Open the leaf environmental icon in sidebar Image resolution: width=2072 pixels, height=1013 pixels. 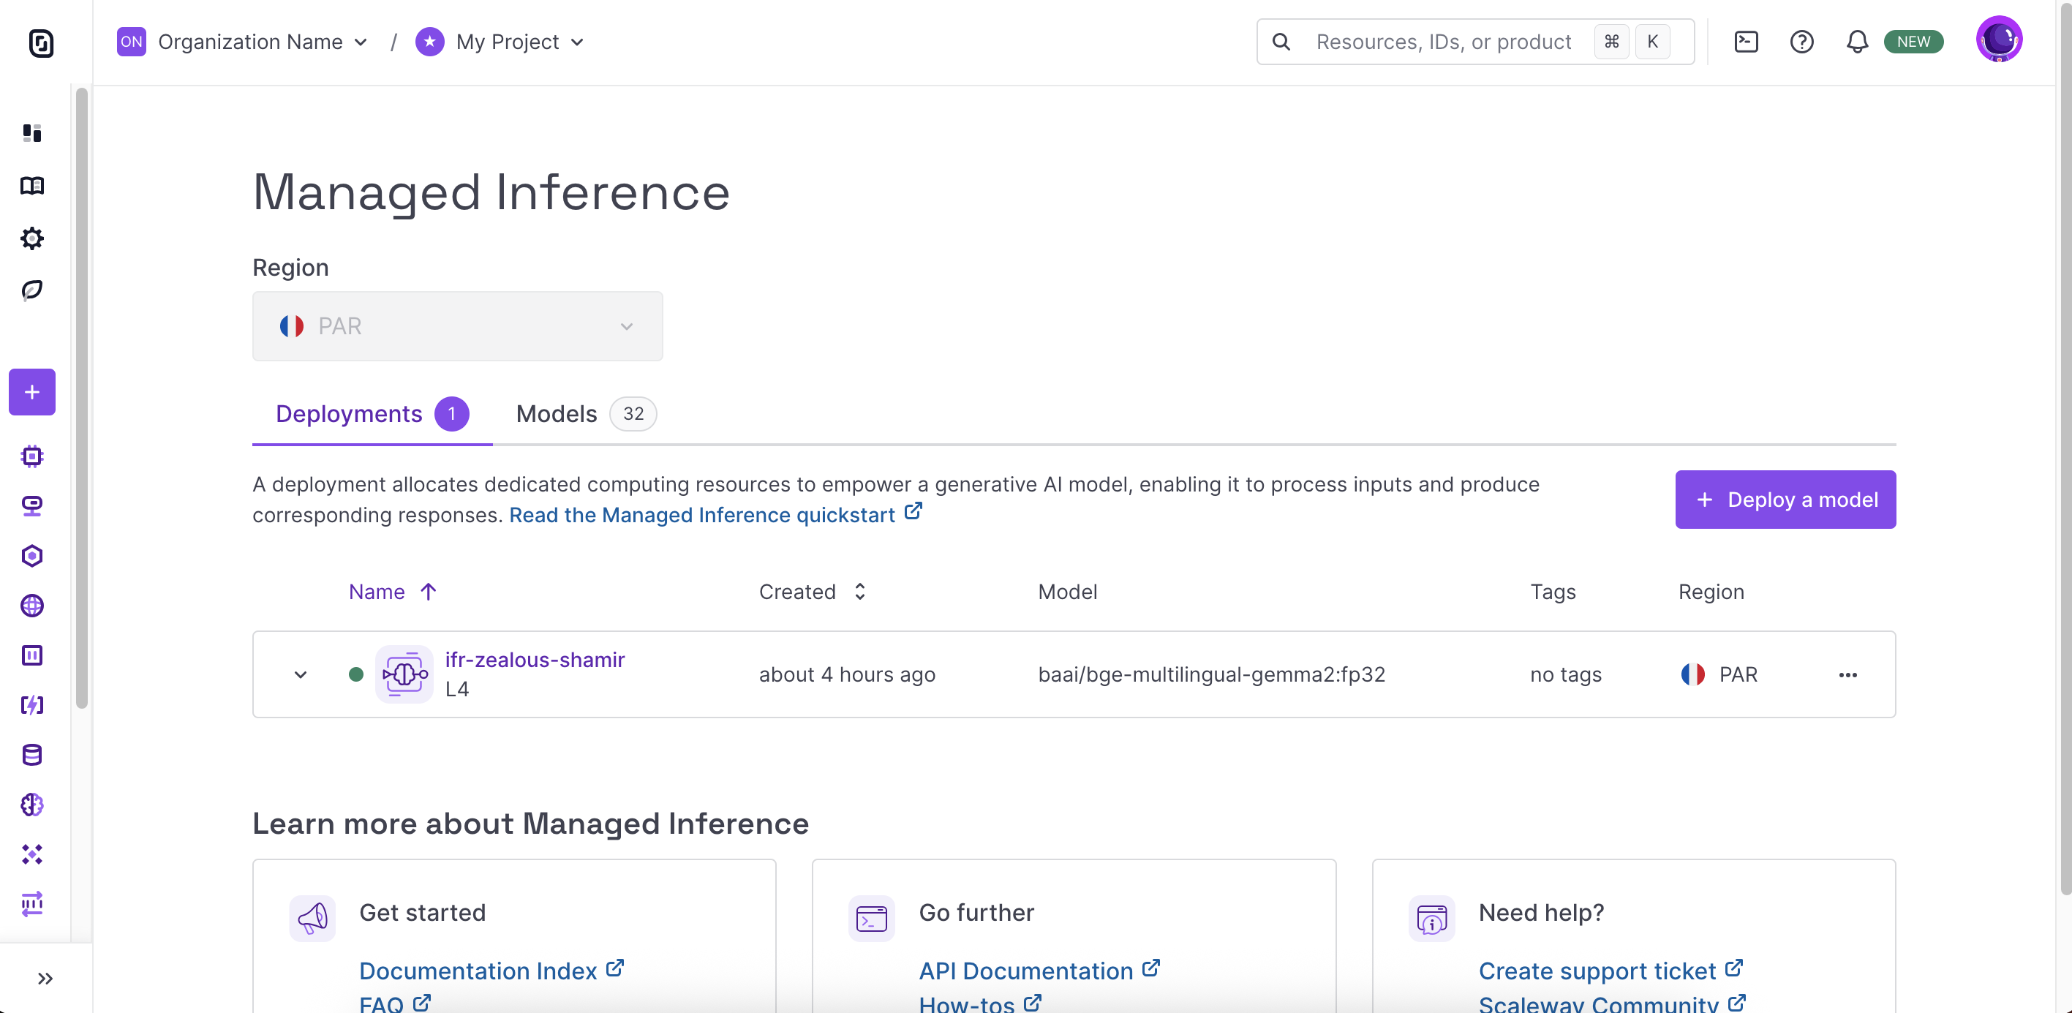pyautogui.click(x=32, y=290)
